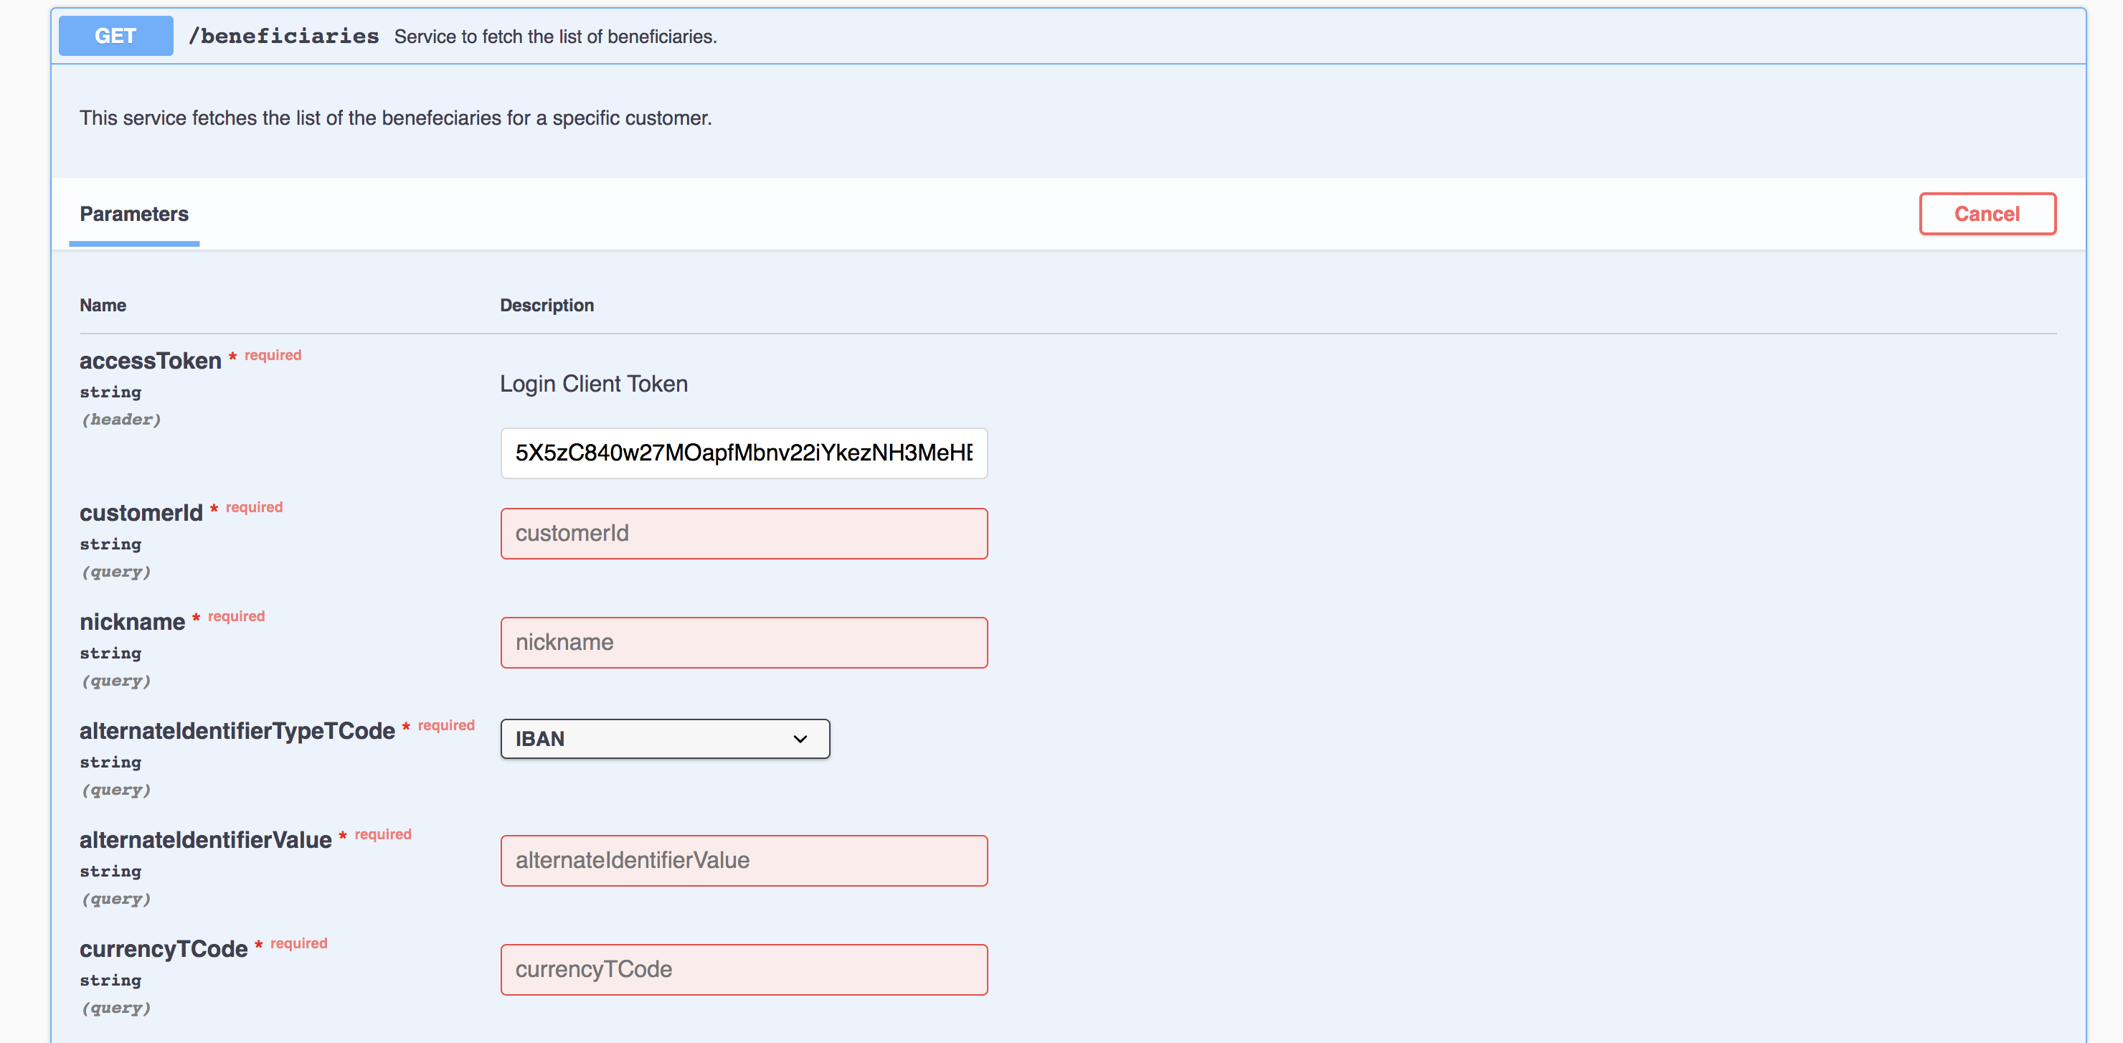Click the nickname parameter name
The image size is (2123, 1043).
click(132, 622)
